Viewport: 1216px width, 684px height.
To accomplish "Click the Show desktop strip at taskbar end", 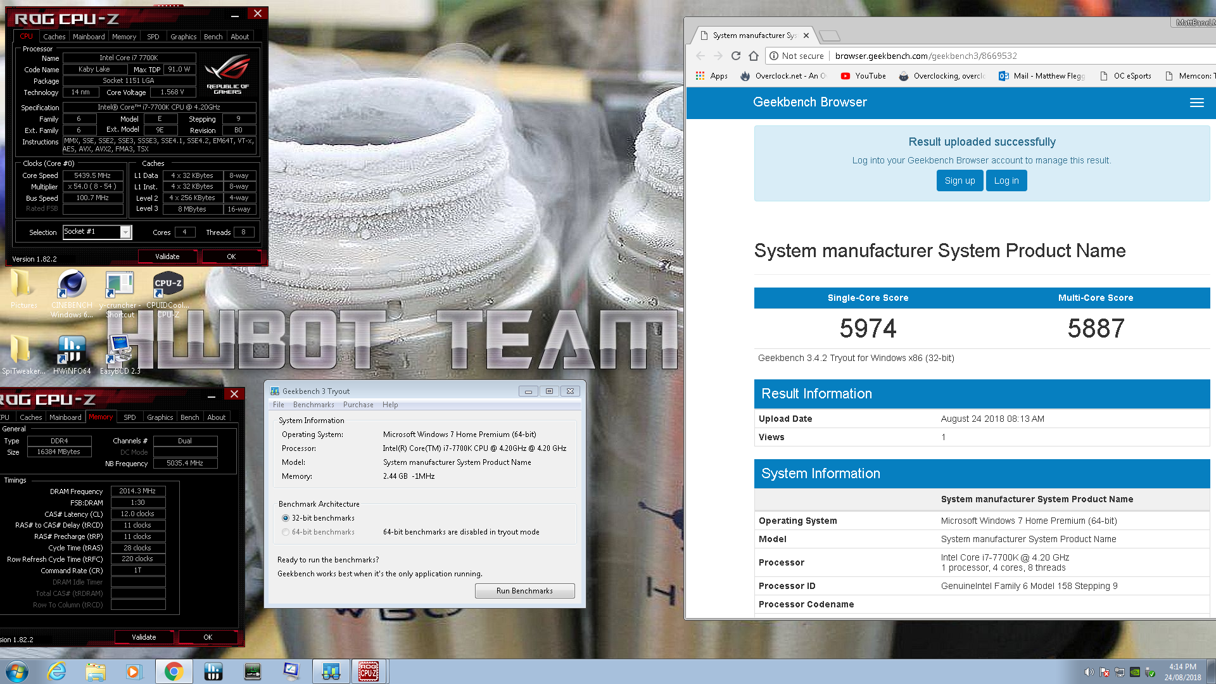I will click(1211, 671).
